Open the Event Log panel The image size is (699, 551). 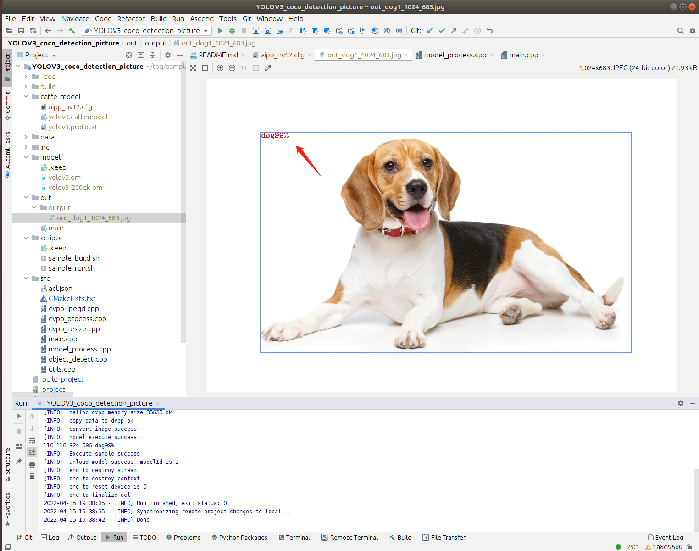click(x=665, y=537)
